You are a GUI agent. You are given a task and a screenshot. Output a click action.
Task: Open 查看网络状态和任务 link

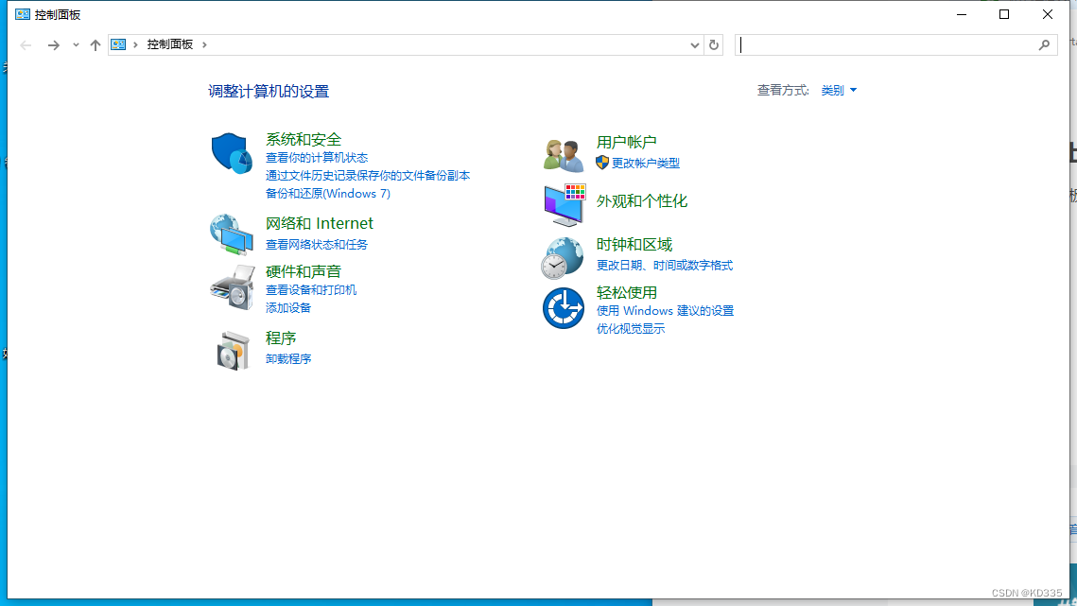[x=317, y=245]
